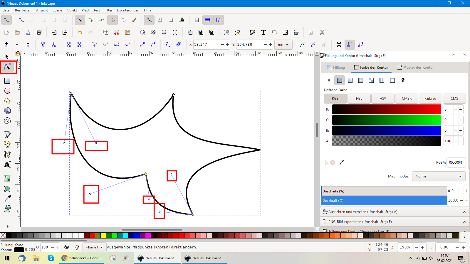The width and height of the screenshot is (470, 264).
Task: Toggle grid snapping button
Action: click(x=208, y=20)
